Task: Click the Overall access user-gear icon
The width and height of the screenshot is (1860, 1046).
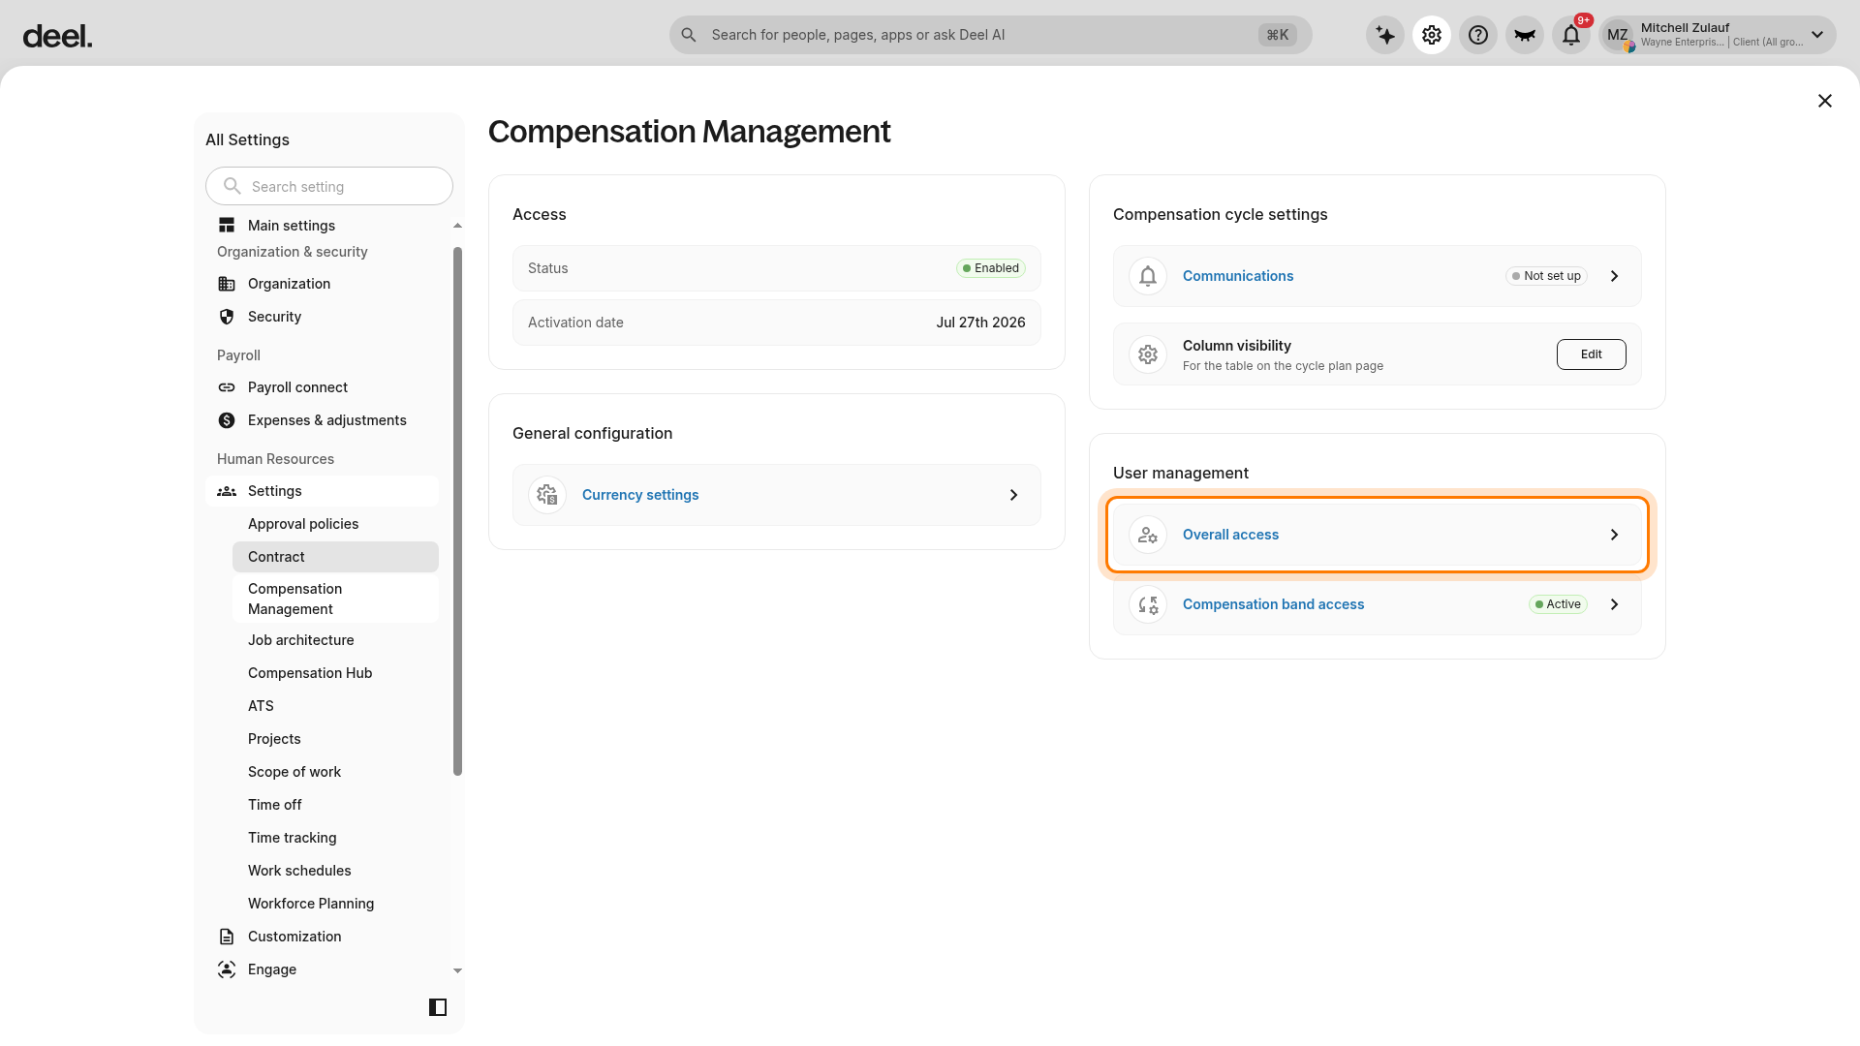Action: click(1148, 535)
